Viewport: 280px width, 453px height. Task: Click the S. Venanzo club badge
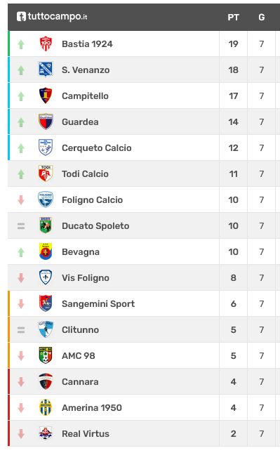click(x=46, y=70)
